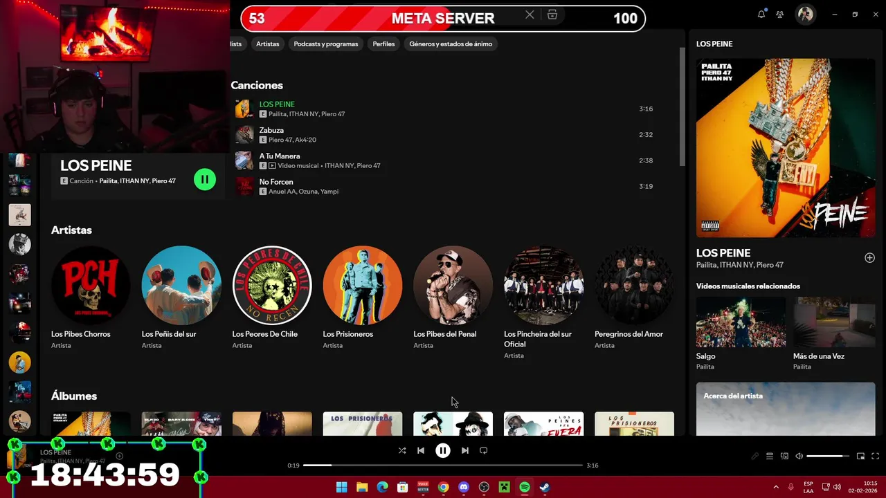Image resolution: width=886 pixels, height=498 pixels.
Task: Select the Perfiles filter chip
Action: click(x=383, y=44)
